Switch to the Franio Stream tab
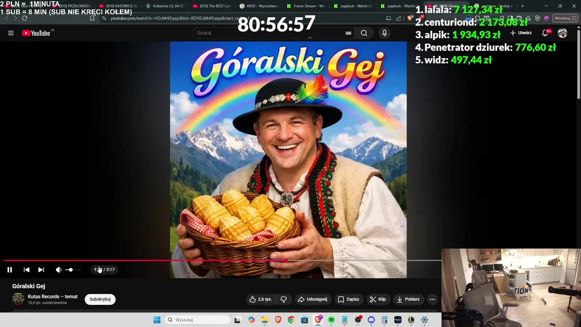This screenshot has width=581, height=327. (x=306, y=6)
